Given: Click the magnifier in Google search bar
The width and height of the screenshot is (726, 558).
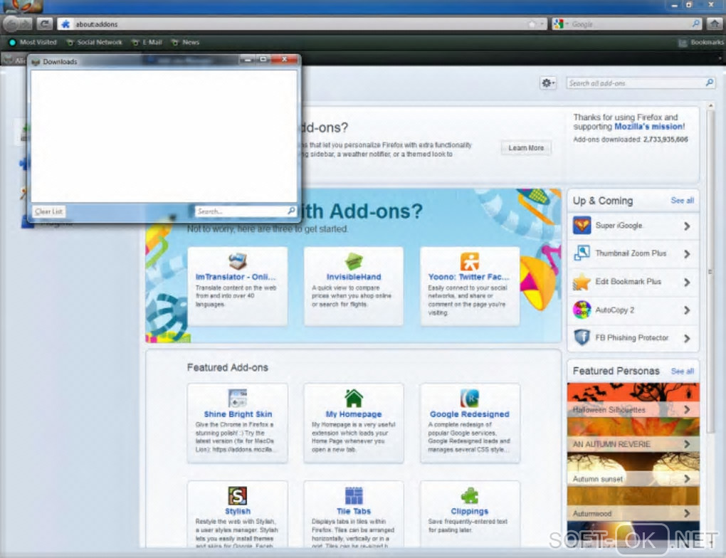Looking at the screenshot, I should (x=696, y=23).
